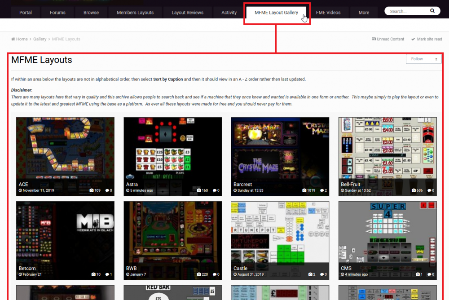Click Betcom camera icon beside 10
The height and width of the screenshot is (300, 449).
(93, 274)
